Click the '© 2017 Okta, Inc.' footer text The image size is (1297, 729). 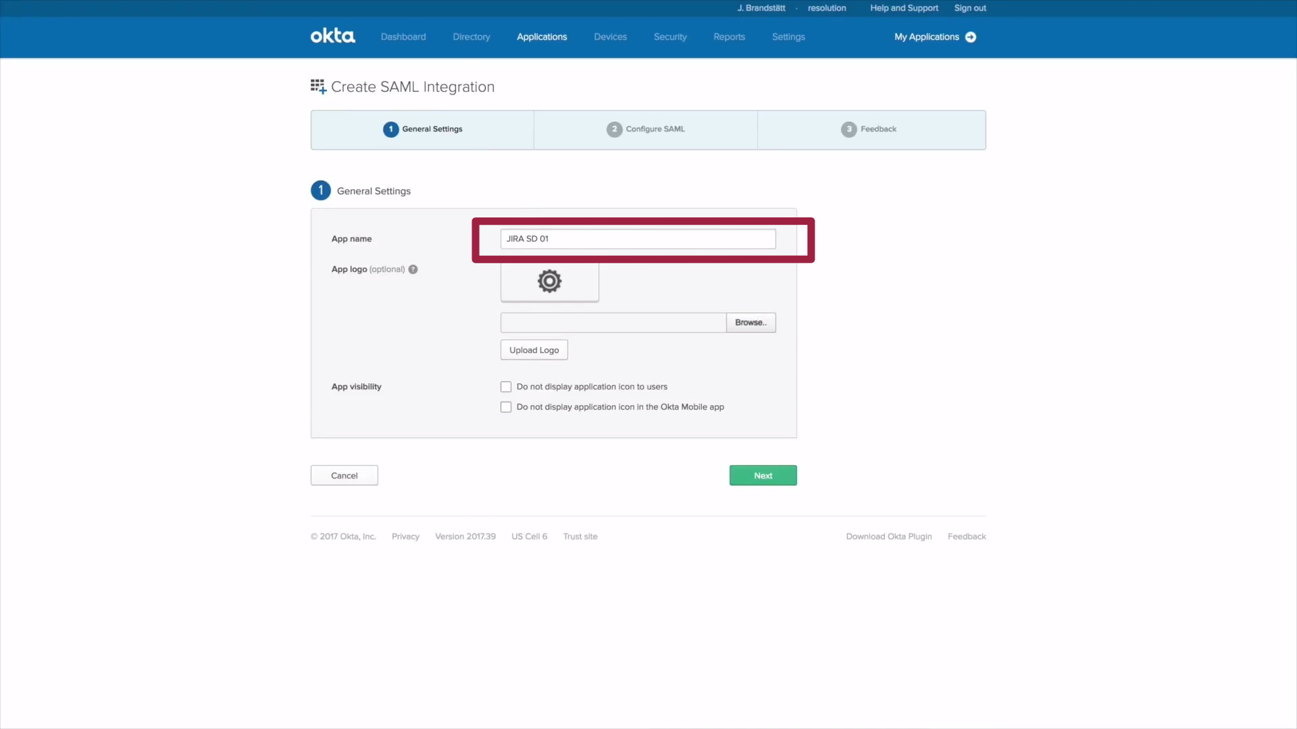coord(343,537)
